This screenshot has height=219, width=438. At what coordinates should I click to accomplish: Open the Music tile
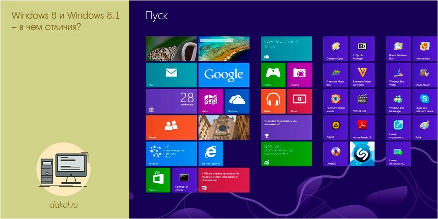point(273,101)
